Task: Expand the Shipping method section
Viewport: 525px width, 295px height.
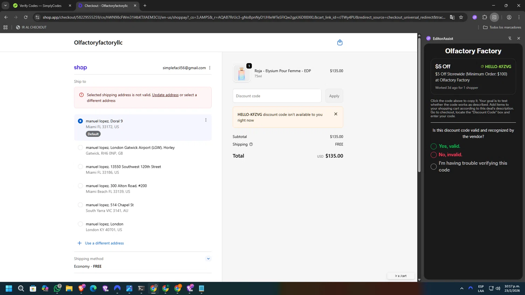Action: pyautogui.click(x=208, y=259)
